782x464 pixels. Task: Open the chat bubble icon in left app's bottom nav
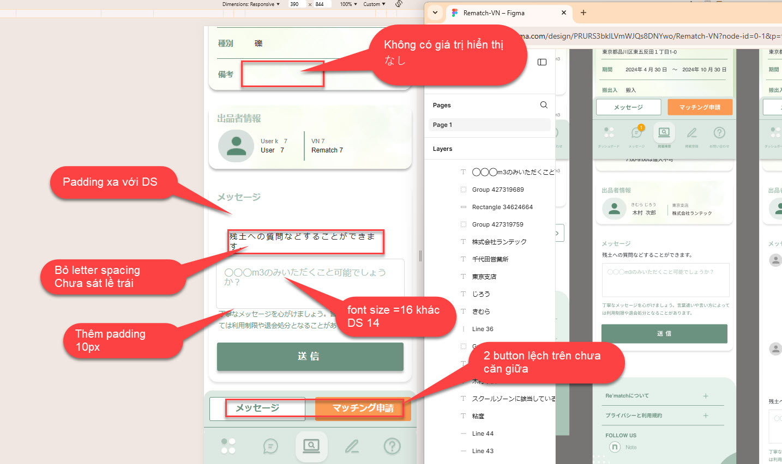click(x=270, y=447)
